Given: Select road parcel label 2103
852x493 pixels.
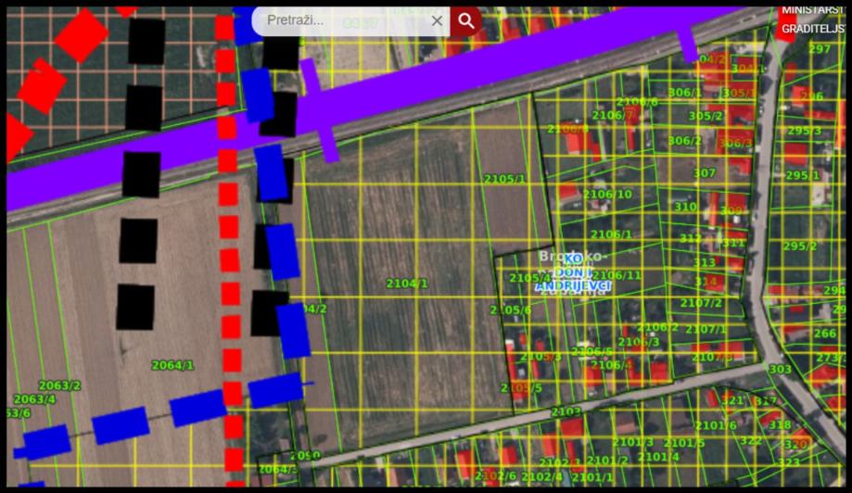Looking at the screenshot, I should [x=566, y=412].
